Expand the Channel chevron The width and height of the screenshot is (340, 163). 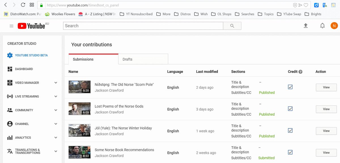(x=56, y=124)
